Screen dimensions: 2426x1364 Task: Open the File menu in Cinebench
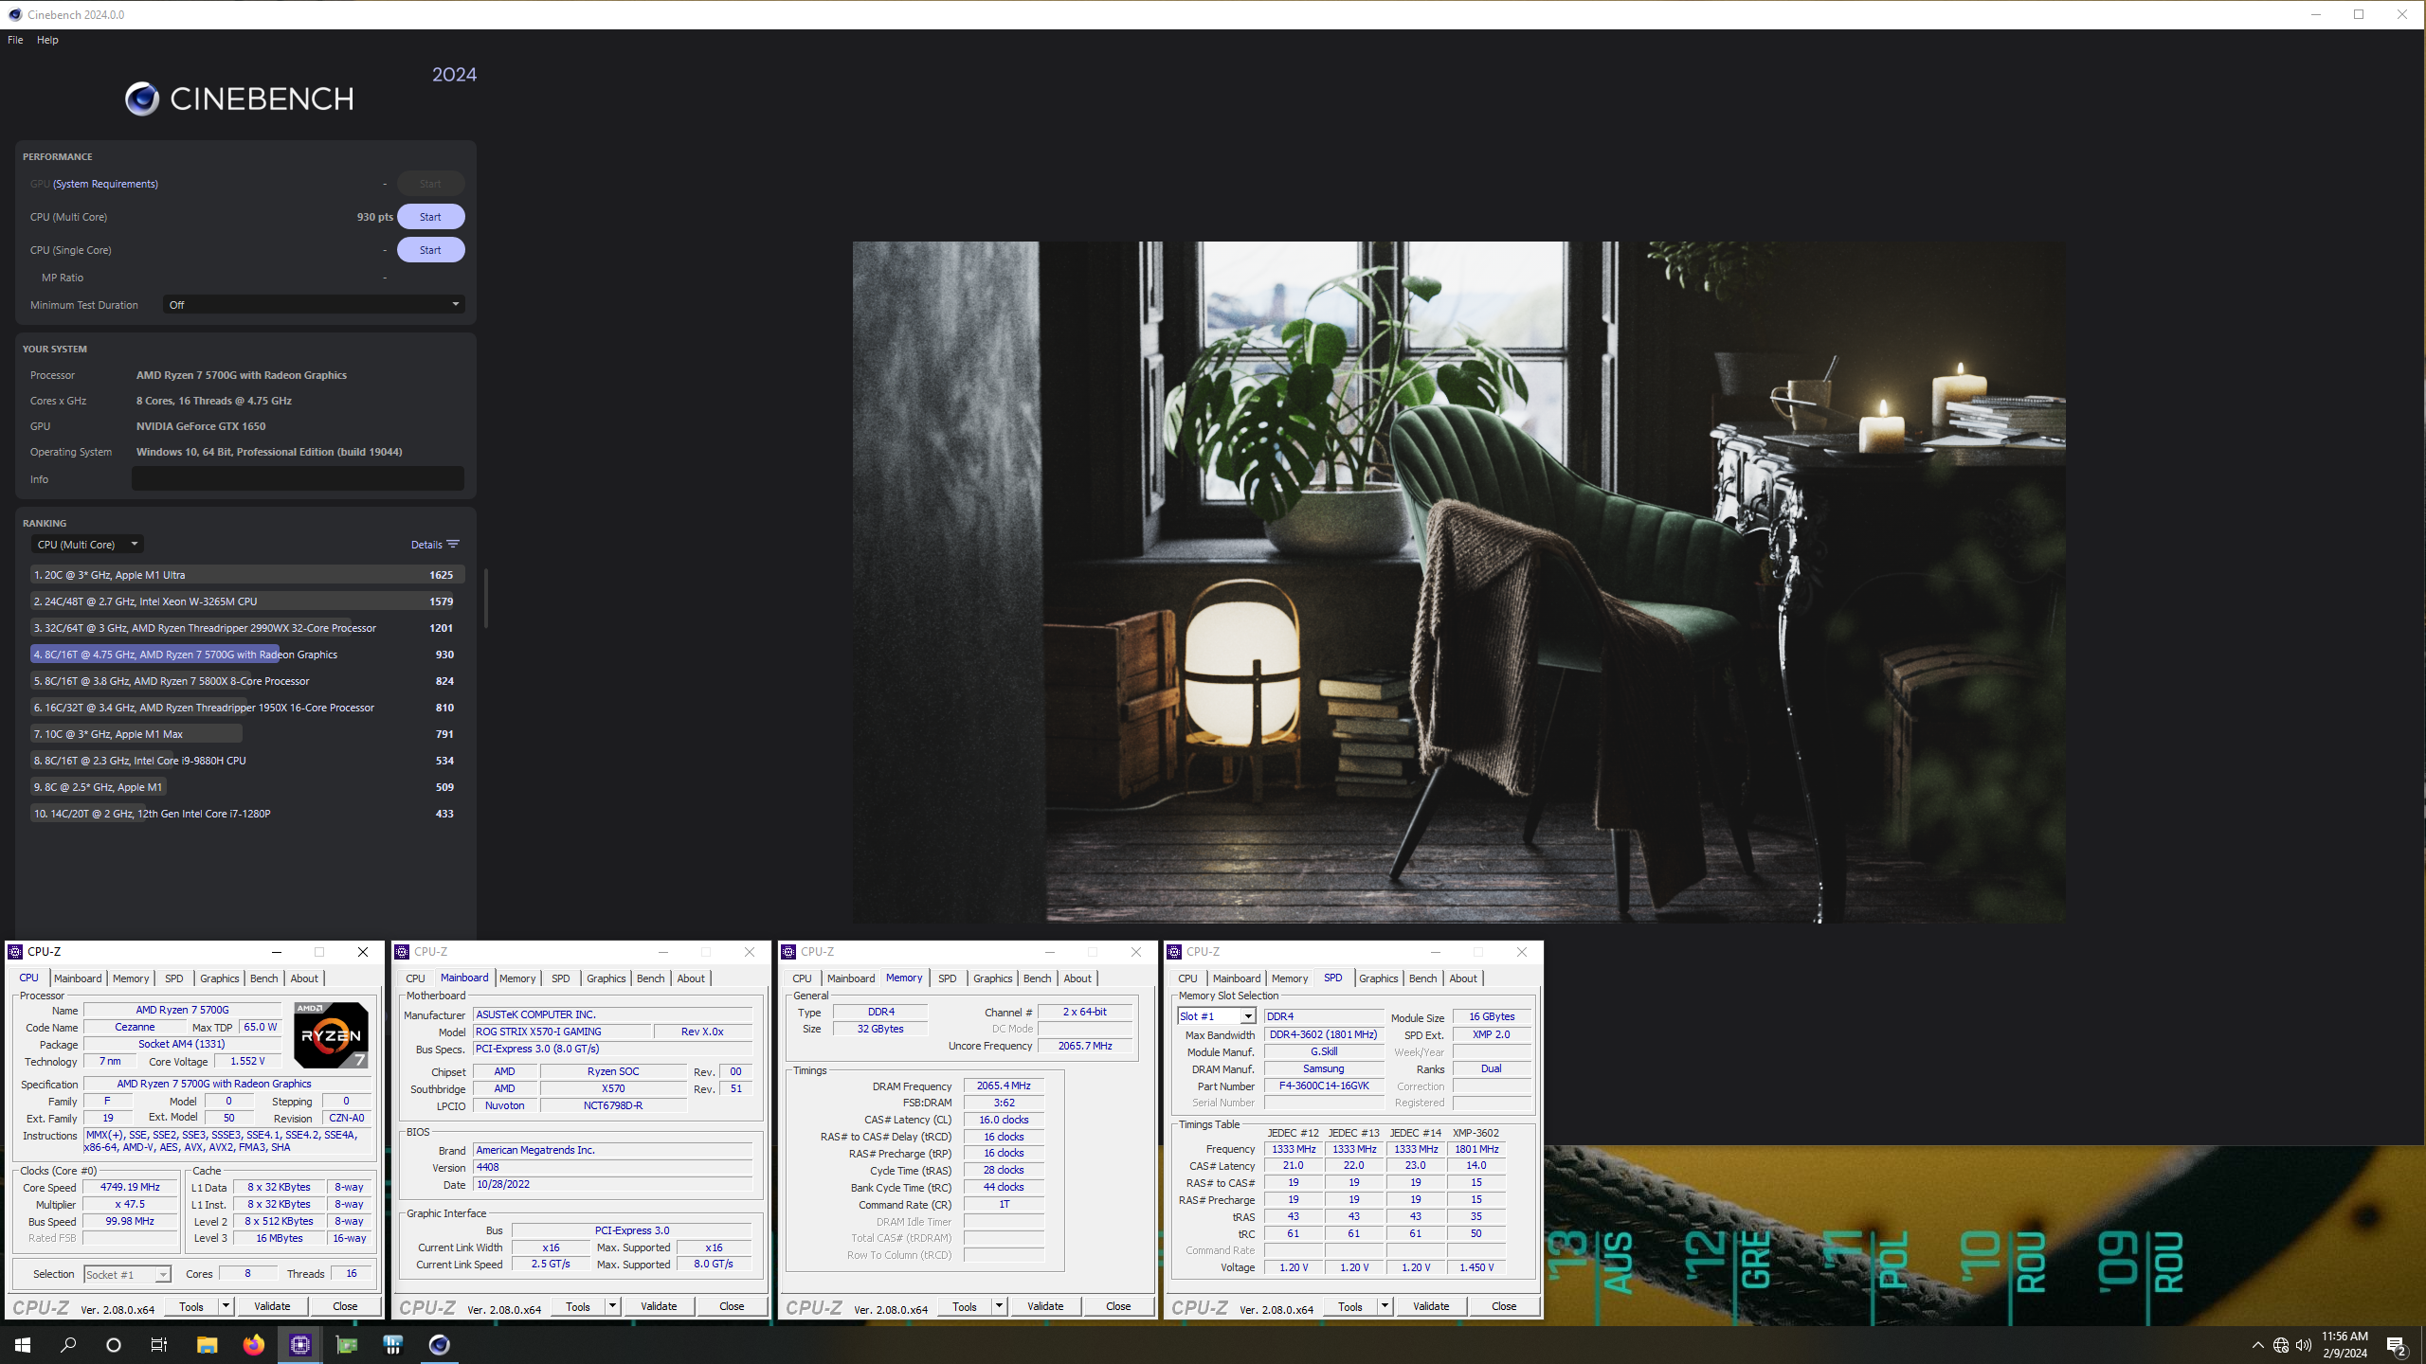(x=15, y=40)
